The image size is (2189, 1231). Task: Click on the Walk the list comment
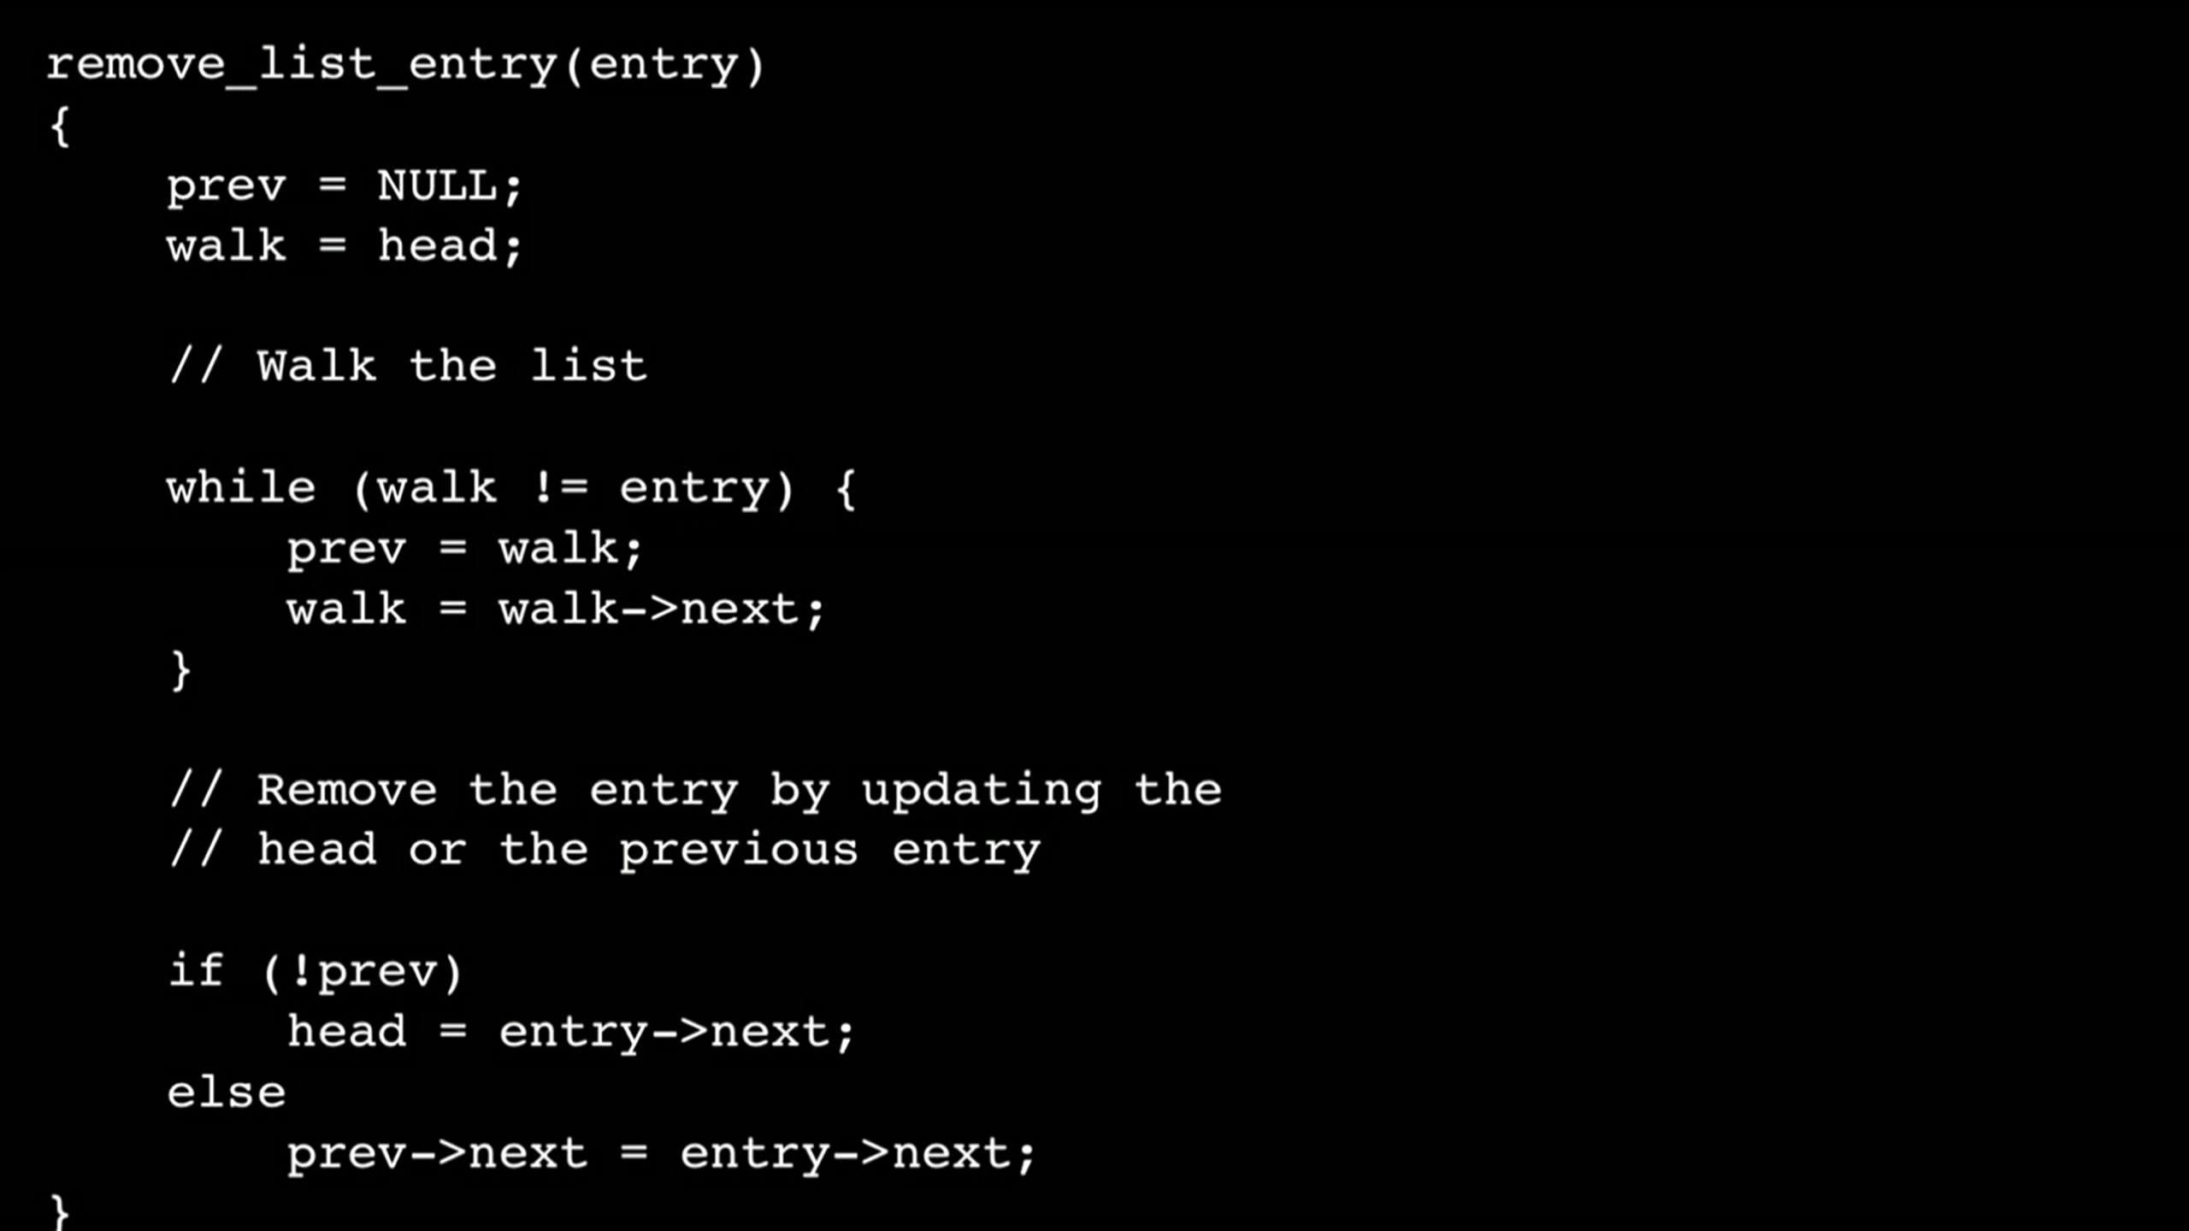click(x=404, y=367)
